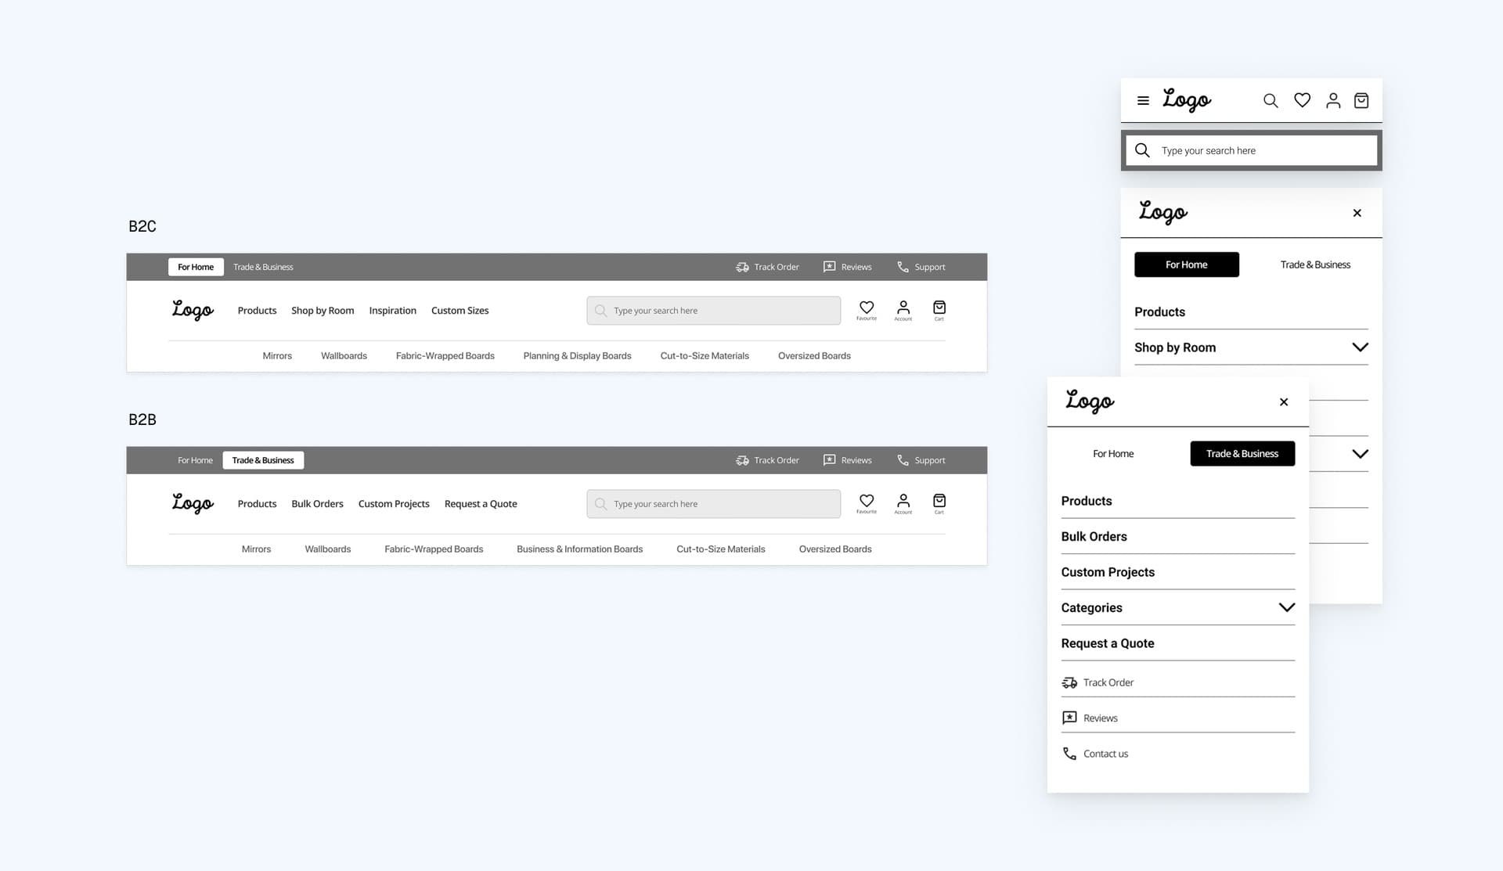The image size is (1503, 871).
Task: Click the B2B search input field
Action: point(713,504)
